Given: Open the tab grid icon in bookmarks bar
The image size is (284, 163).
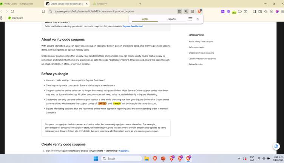Looking at the screenshot, I should click(x=1, y=18).
